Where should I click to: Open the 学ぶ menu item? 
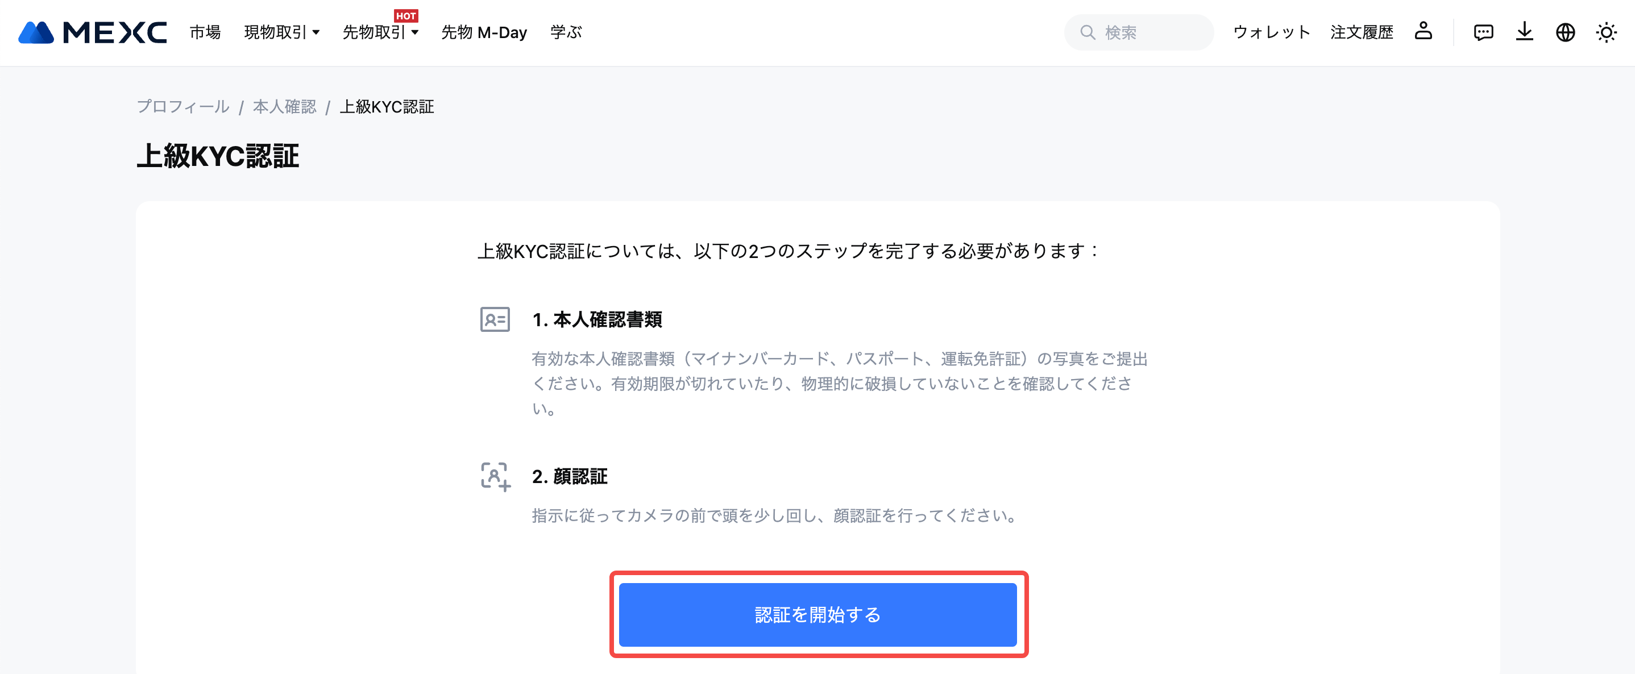[566, 32]
